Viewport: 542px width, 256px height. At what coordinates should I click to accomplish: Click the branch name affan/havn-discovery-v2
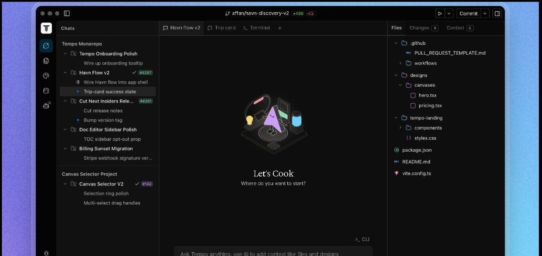[261, 14]
